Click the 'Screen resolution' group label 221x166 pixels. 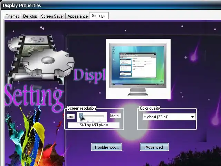coord(81,108)
